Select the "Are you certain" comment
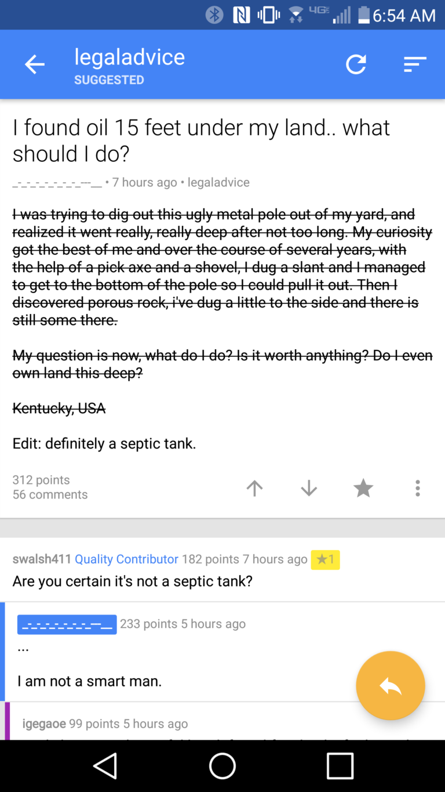 click(132, 581)
